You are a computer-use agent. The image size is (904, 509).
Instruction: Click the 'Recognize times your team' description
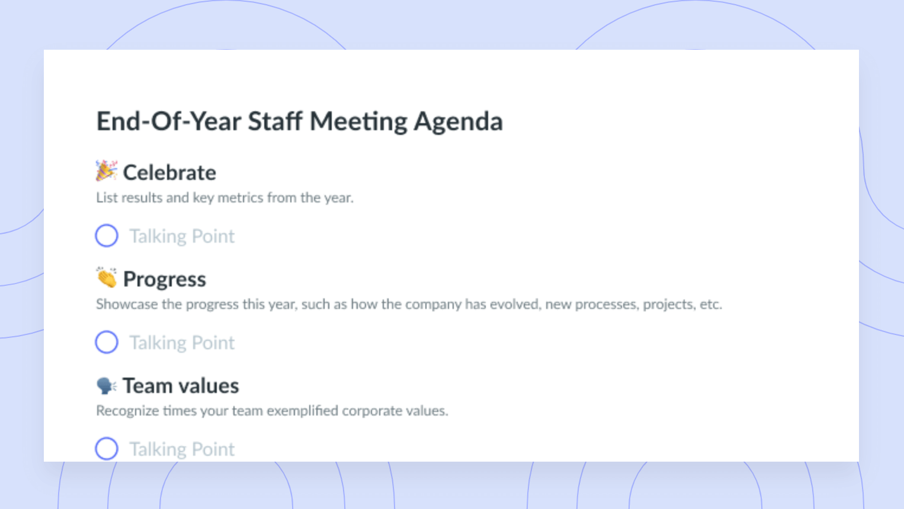click(x=272, y=411)
